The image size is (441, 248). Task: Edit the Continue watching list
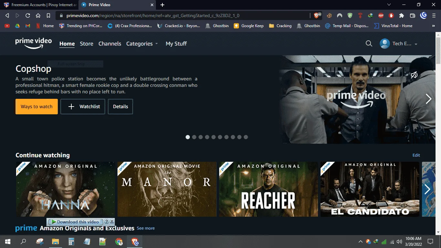point(416,155)
